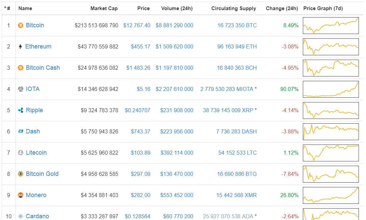Click Ripple's circulating supply value
The width and height of the screenshot is (366, 220).
(x=228, y=110)
